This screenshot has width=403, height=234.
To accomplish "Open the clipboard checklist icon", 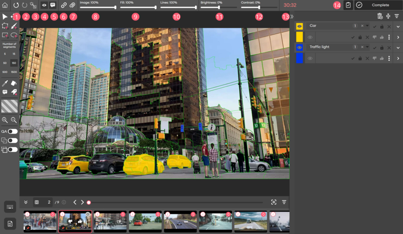I will [x=348, y=5].
